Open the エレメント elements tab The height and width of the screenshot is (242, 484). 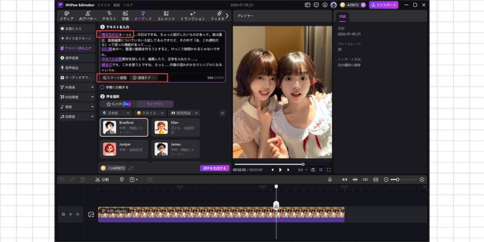point(166,16)
